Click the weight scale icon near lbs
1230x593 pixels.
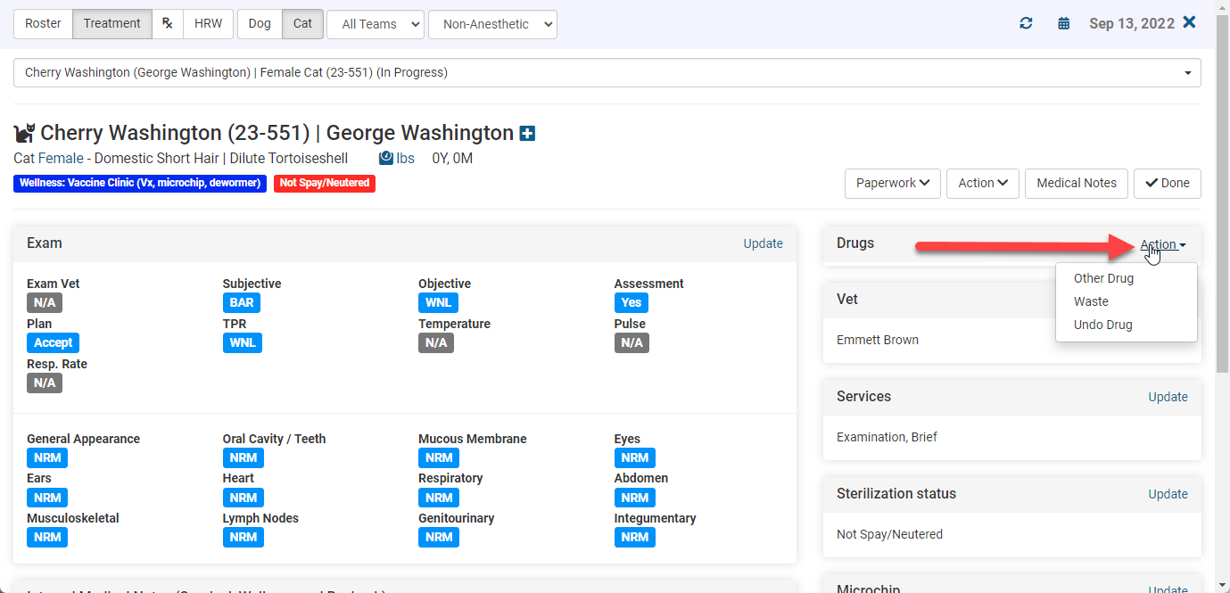385,158
